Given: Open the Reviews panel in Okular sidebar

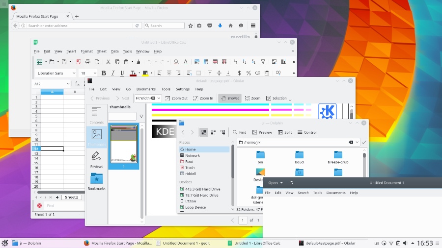Looking at the screenshot, I should [97, 160].
